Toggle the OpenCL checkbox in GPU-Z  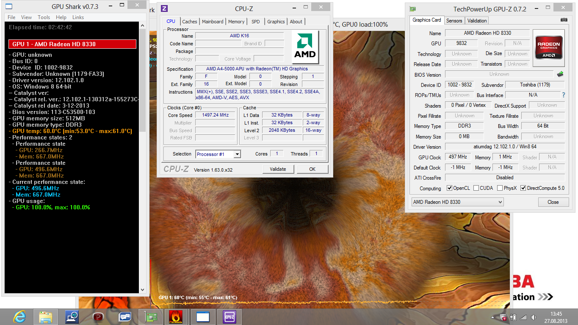(450, 188)
